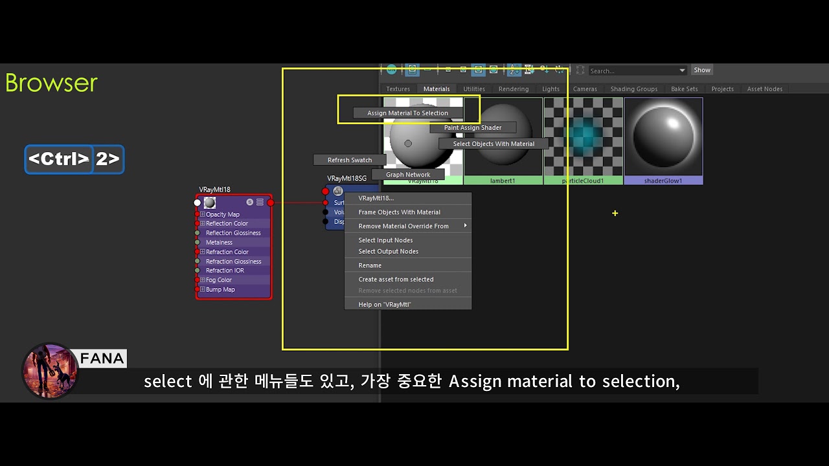Choose Select Output Nodes

[407, 251]
